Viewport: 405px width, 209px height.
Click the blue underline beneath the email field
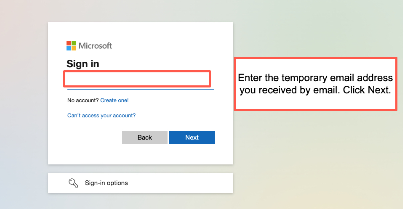(x=140, y=89)
